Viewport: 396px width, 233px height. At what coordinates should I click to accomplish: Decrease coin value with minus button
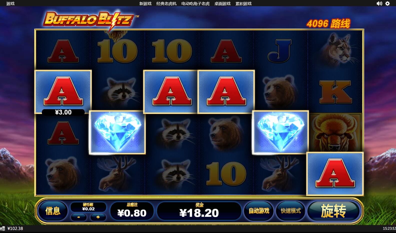[79, 217]
